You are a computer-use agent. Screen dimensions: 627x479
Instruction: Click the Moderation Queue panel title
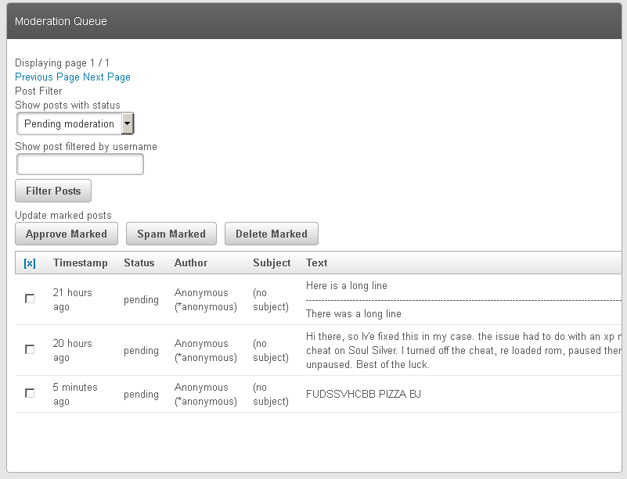click(61, 21)
